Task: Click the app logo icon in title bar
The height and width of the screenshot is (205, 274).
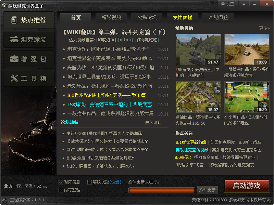Action: [4, 5]
